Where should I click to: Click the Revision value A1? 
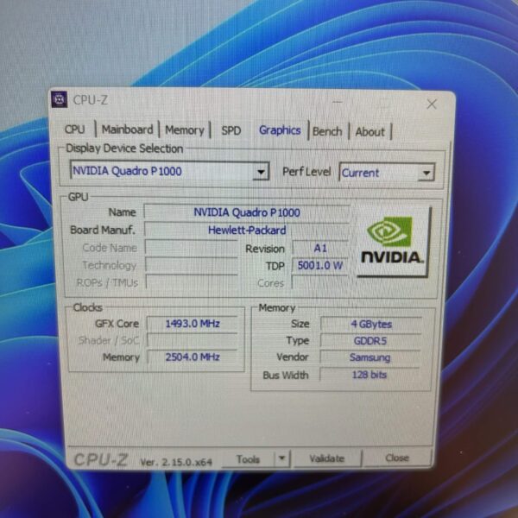click(320, 248)
